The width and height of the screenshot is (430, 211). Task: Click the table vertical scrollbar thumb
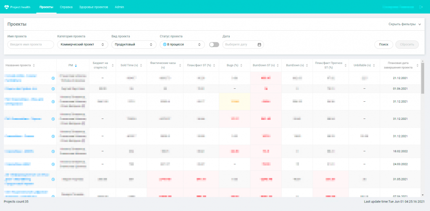click(422, 78)
